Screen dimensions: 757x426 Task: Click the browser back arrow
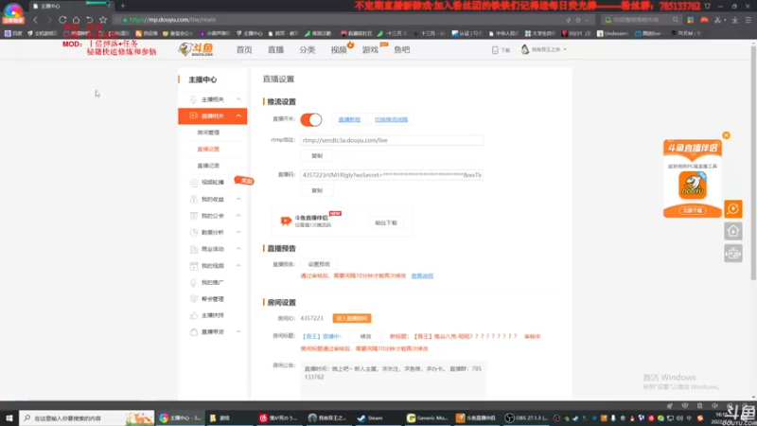tap(35, 20)
